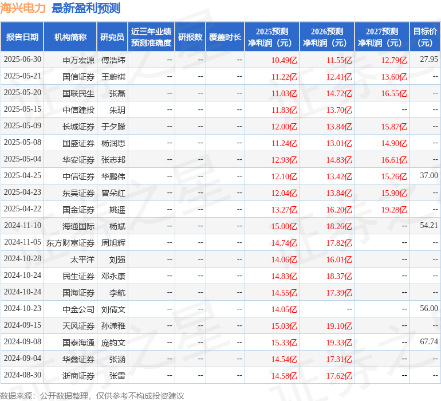441x401 pixels.
Task: Open the 申万宏源 institution entry
Action: [x=78, y=60]
